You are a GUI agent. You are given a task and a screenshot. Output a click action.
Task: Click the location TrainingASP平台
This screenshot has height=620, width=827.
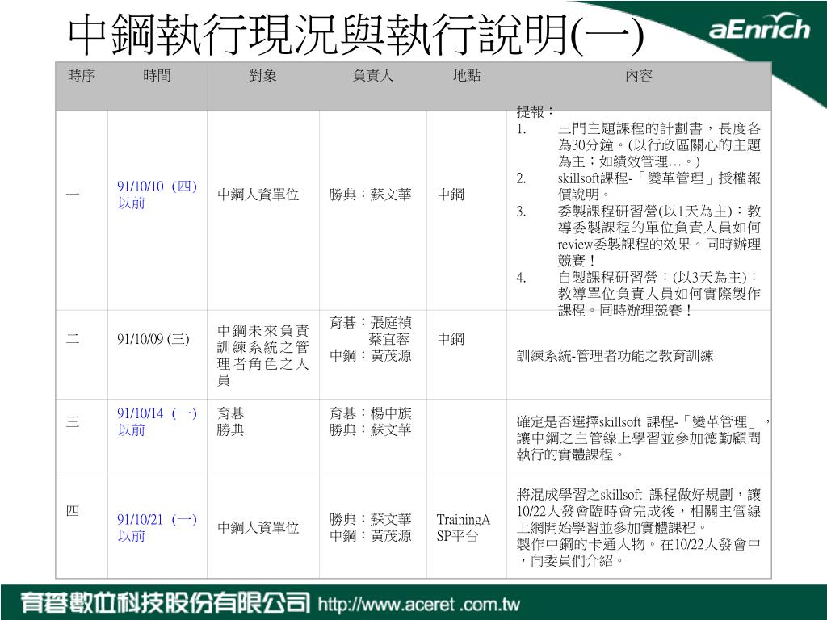click(463, 528)
